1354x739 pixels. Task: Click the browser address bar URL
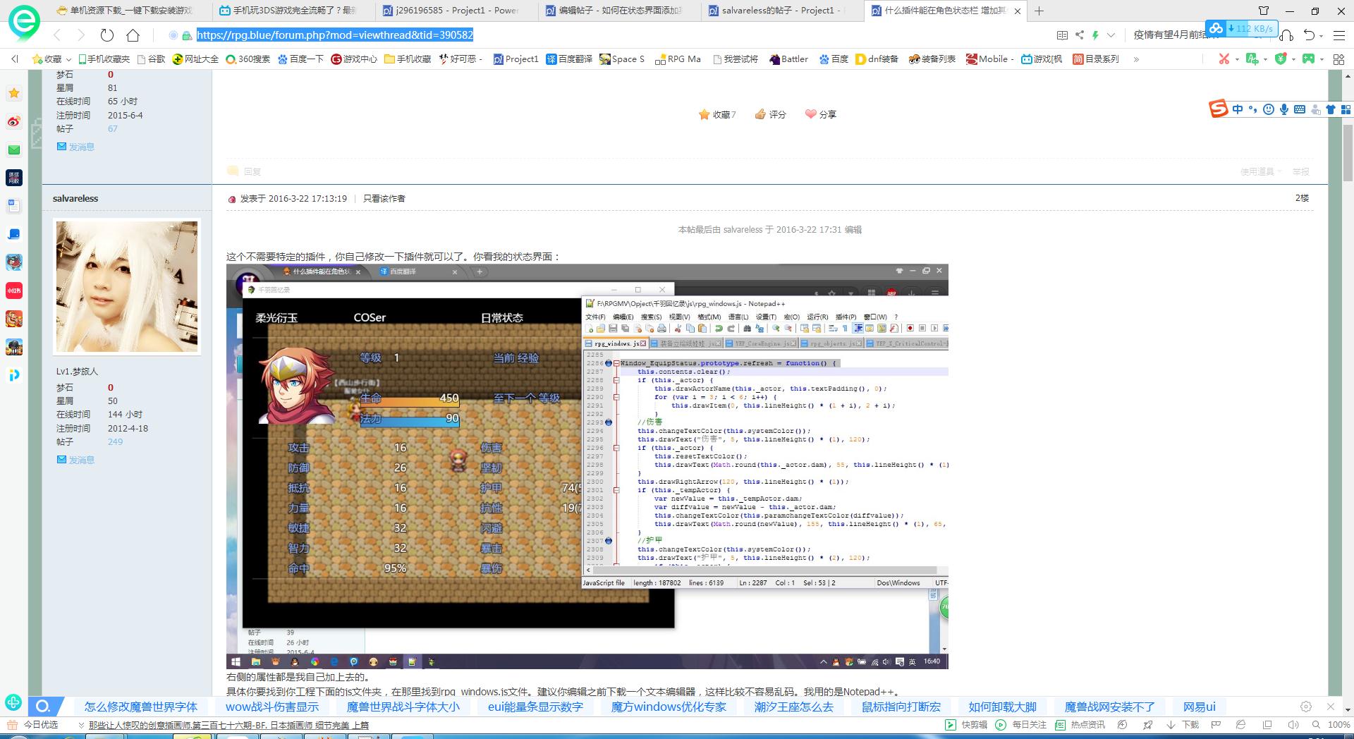[x=335, y=35]
